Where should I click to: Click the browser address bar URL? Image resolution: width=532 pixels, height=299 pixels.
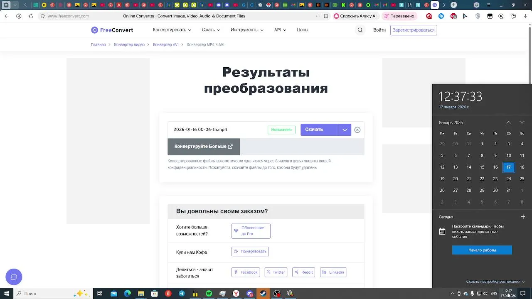(68, 16)
